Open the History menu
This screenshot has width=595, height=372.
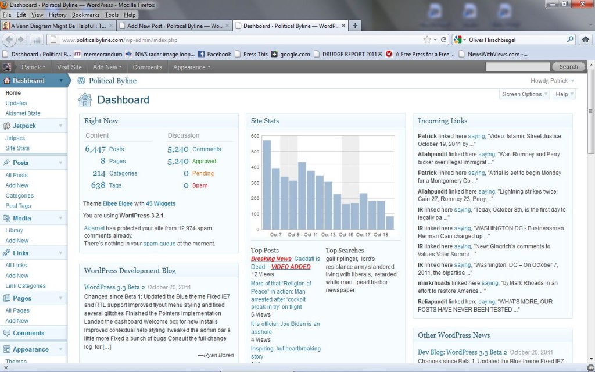58,15
